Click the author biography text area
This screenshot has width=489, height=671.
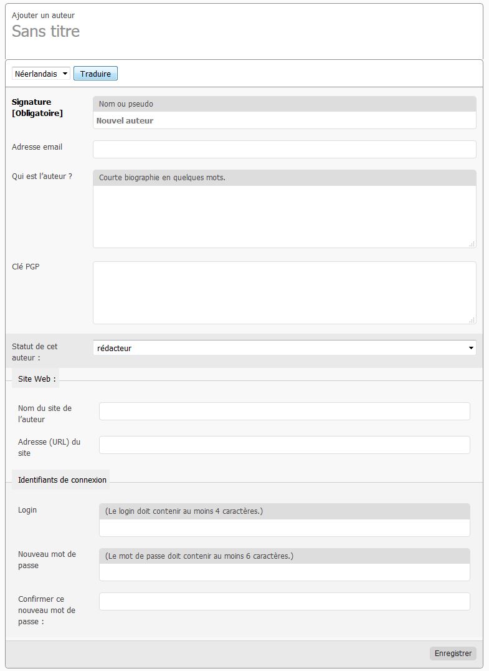(x=284, y=216)
